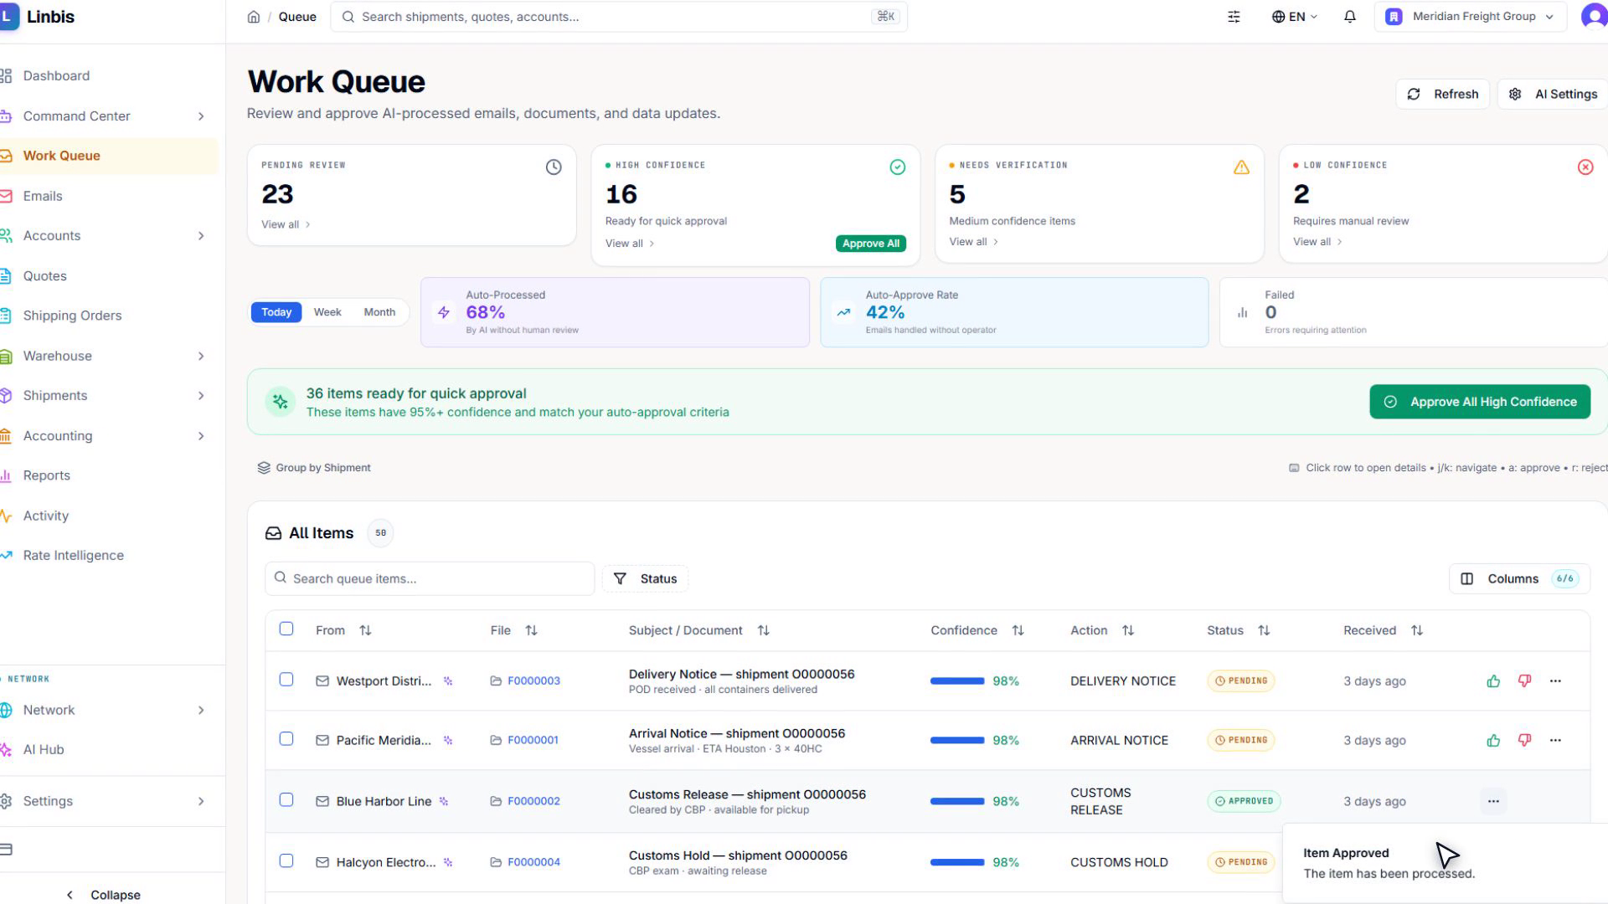The image size is (1608, 904).
Task: Open the filter sliders icon in top bar
Action: (1234, 17)
